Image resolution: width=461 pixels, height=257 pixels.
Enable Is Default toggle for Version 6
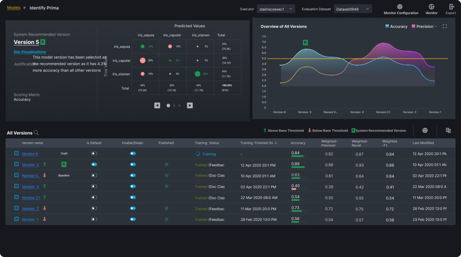[x=94, y=153]
